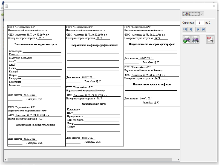Screen dimensions: 219x165
Task: Click the horizontal scrollbar left arrow
Action: point(5,160)
